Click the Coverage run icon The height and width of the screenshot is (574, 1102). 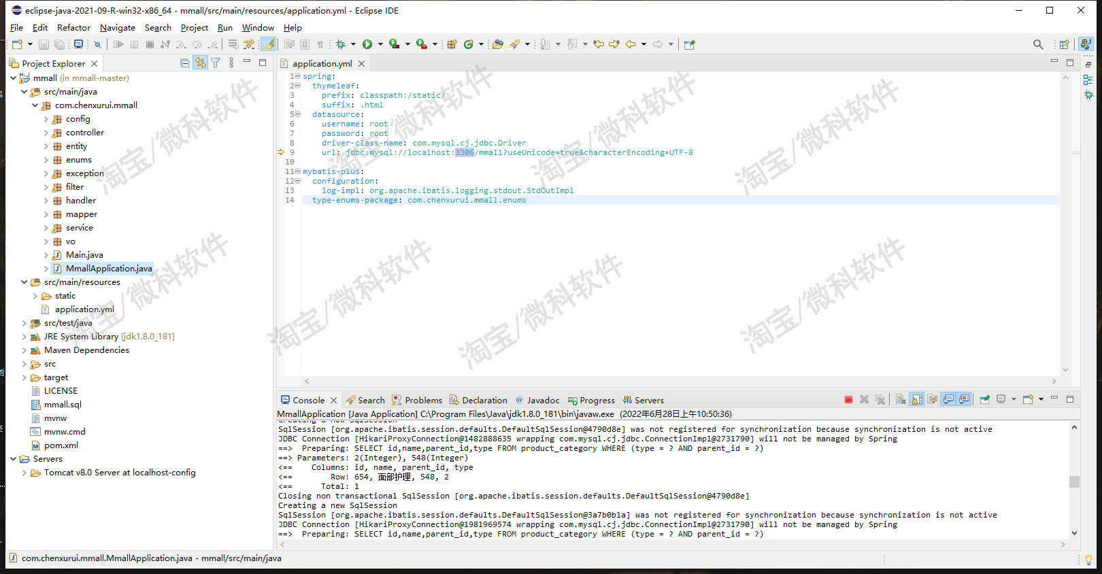point(394,44)
